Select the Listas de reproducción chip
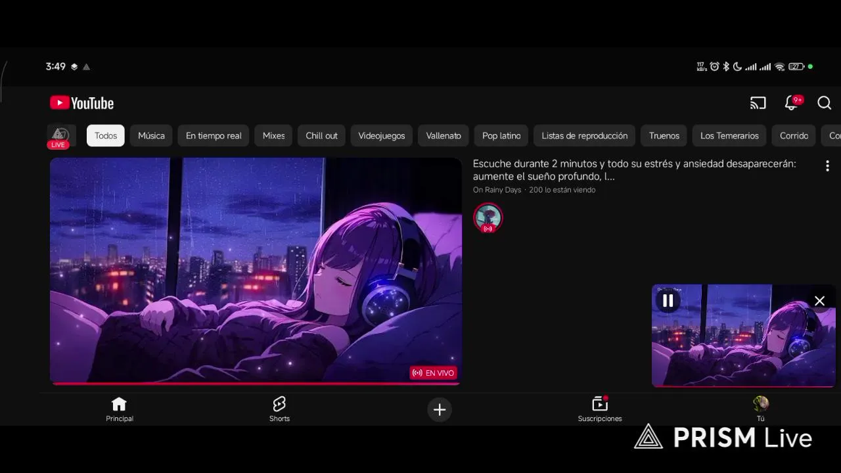Screen dimensions: 841x473 tap(584, 135)
